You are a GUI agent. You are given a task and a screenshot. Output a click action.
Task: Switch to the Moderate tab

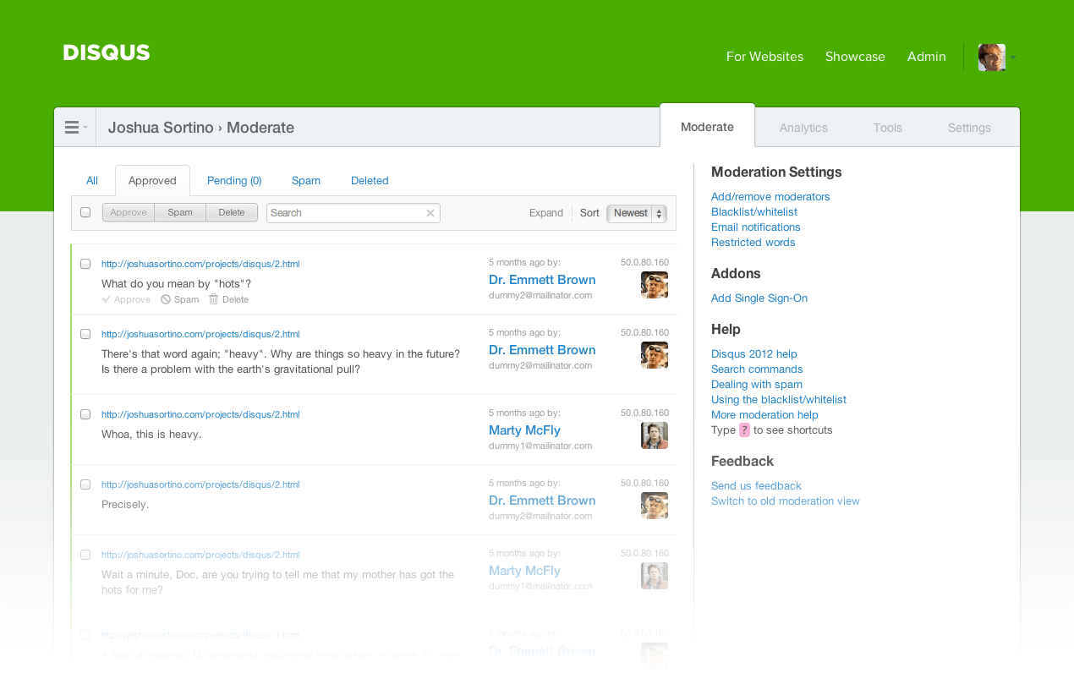[707, 127]
